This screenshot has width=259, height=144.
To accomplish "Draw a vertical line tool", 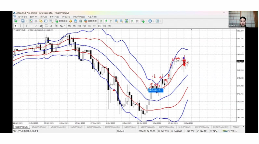I will [x=27, y=26].
